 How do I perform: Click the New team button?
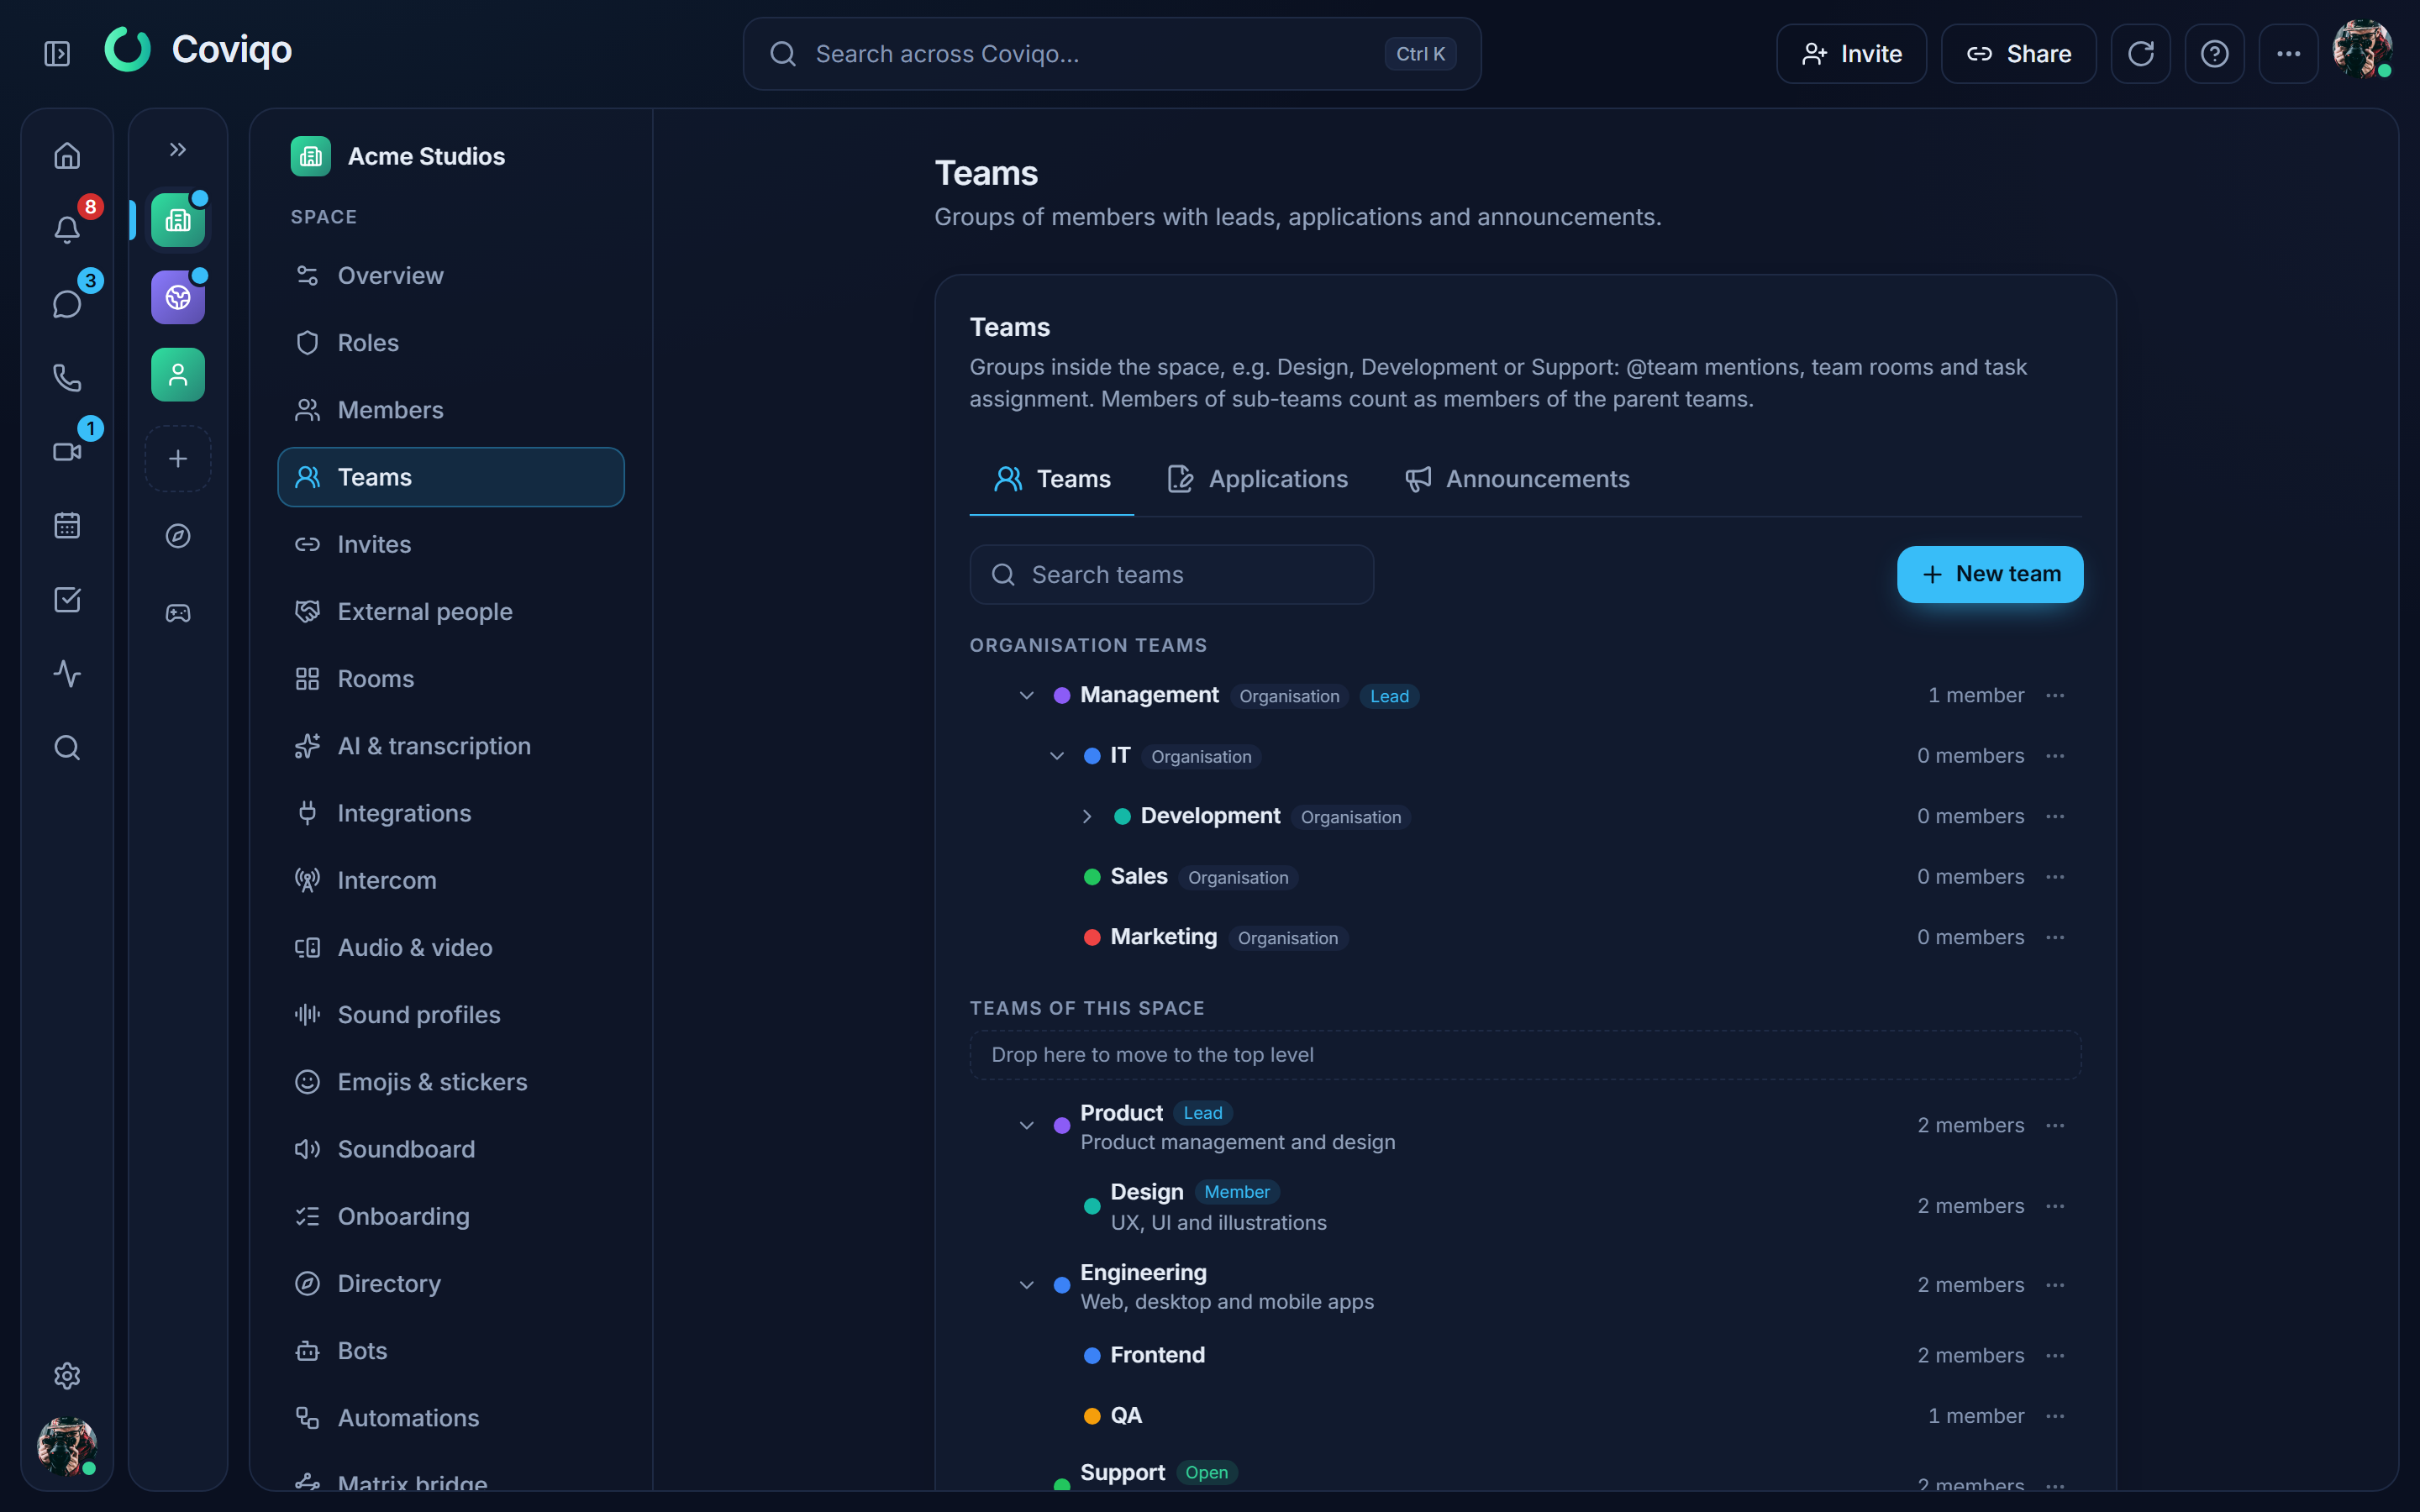tap(1990, 574)
